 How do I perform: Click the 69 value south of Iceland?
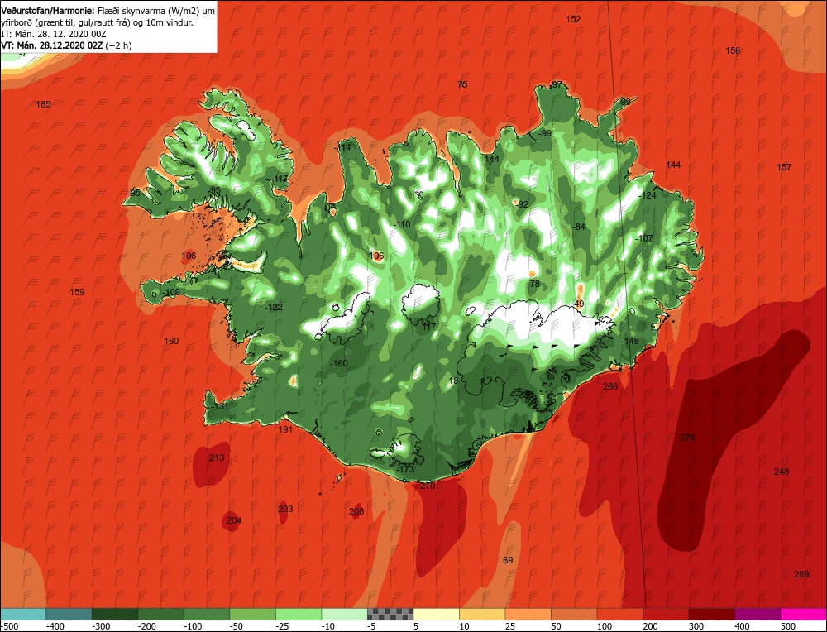click(508, 560)
